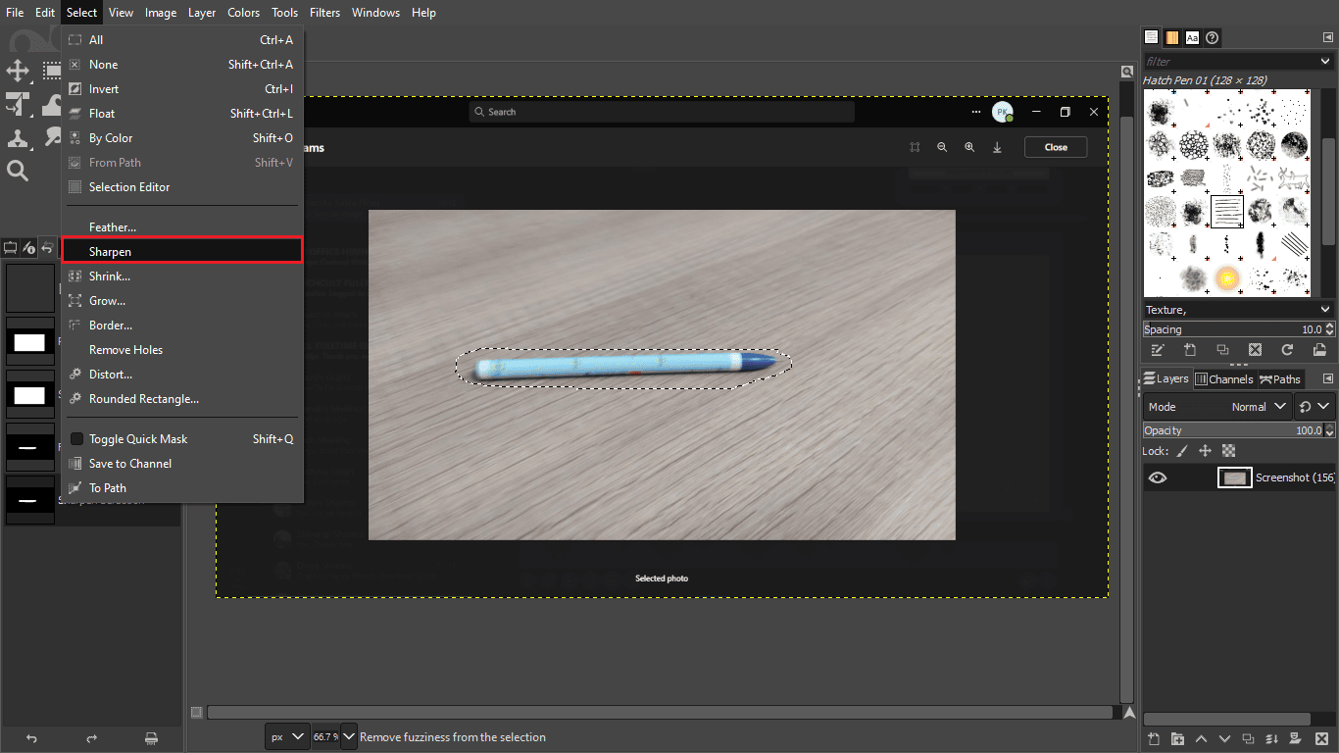Image resolution: width=1339 pixels, height=753 pixels.
Task: Expand the Texture brush tag dropdown
Action: tap(1325, 310)
